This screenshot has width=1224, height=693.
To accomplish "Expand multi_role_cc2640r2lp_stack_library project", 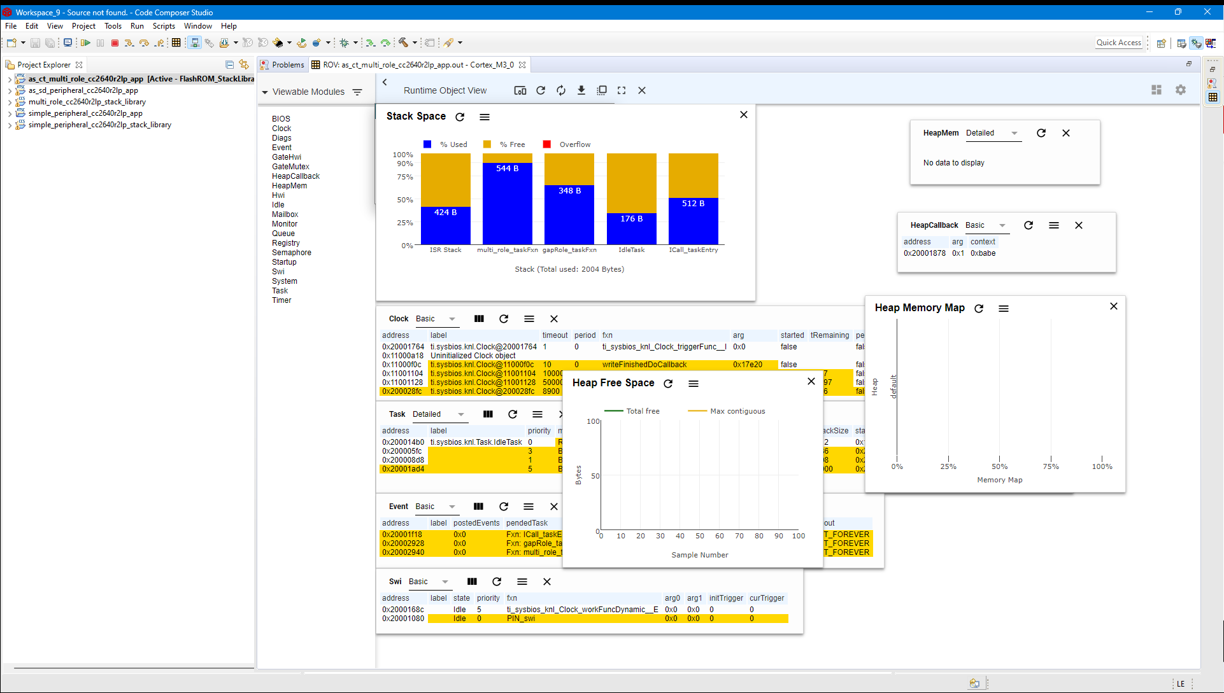I will 10,102.
